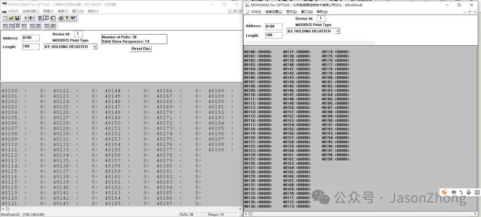Open the 文件(F) menu in ModScan32

coord(13,11)
